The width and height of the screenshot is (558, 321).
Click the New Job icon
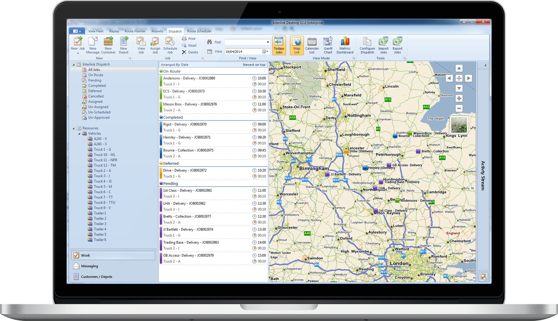coord(78,42)
